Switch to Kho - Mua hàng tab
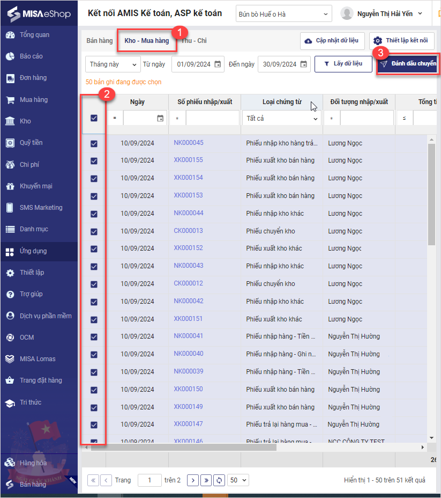The height and width of the screenshot is (498, 441). click(146, 41)
